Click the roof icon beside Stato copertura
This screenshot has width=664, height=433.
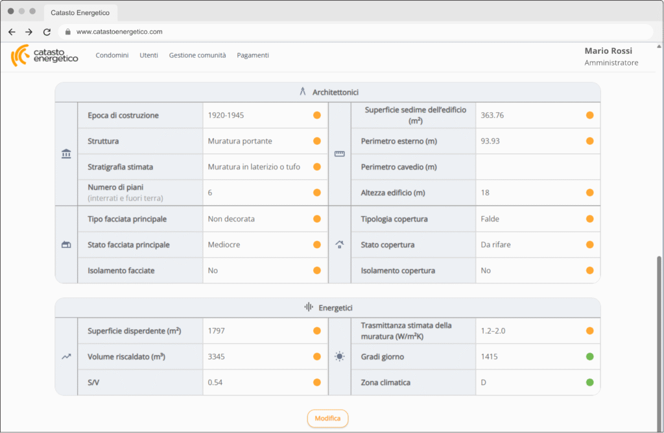point(340,245)
